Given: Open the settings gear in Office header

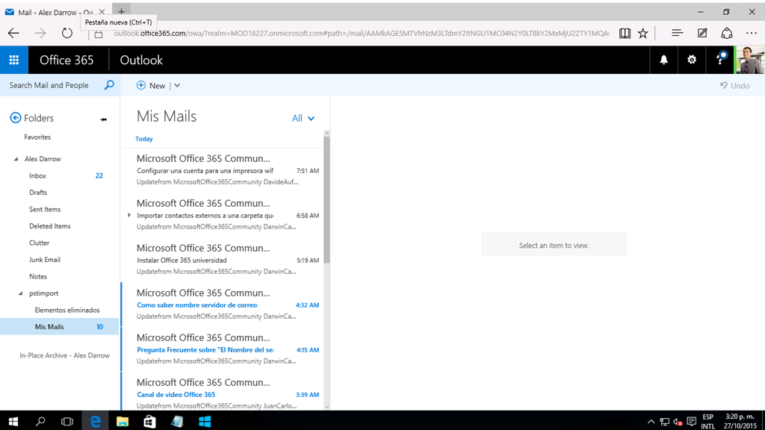Looking at the screenshot, I should click(692, 60).
